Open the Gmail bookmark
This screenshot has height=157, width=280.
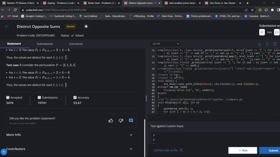coord(13,16)
